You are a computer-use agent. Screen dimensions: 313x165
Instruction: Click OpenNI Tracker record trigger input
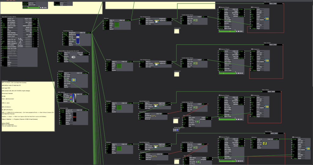[x=4, y=62]
